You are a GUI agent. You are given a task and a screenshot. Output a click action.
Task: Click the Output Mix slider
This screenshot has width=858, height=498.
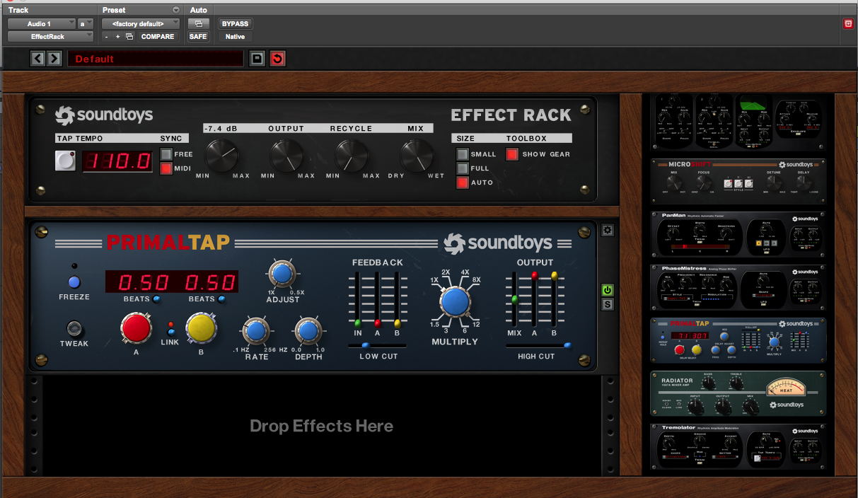pyautogui.click(x=514, y=300)
